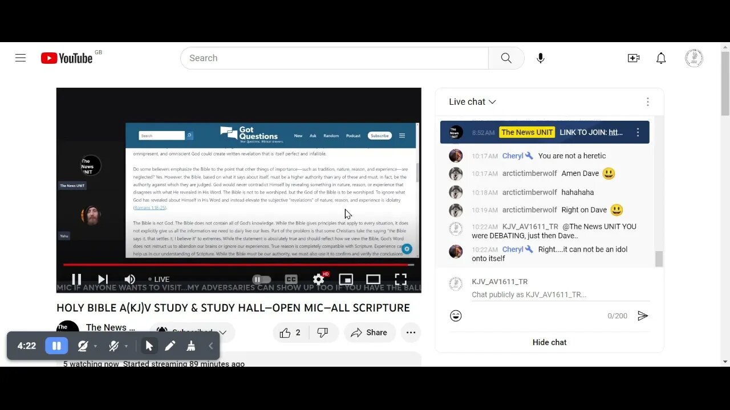Switch to miniplayer mode
The image size is (730, 410).
[346, 279]
